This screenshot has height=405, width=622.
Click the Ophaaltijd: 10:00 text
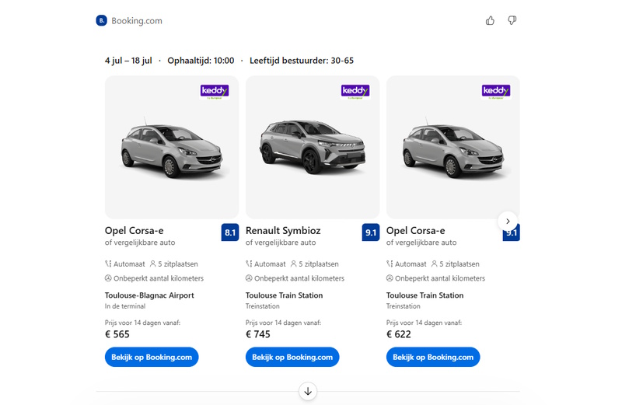coord(201,61)
